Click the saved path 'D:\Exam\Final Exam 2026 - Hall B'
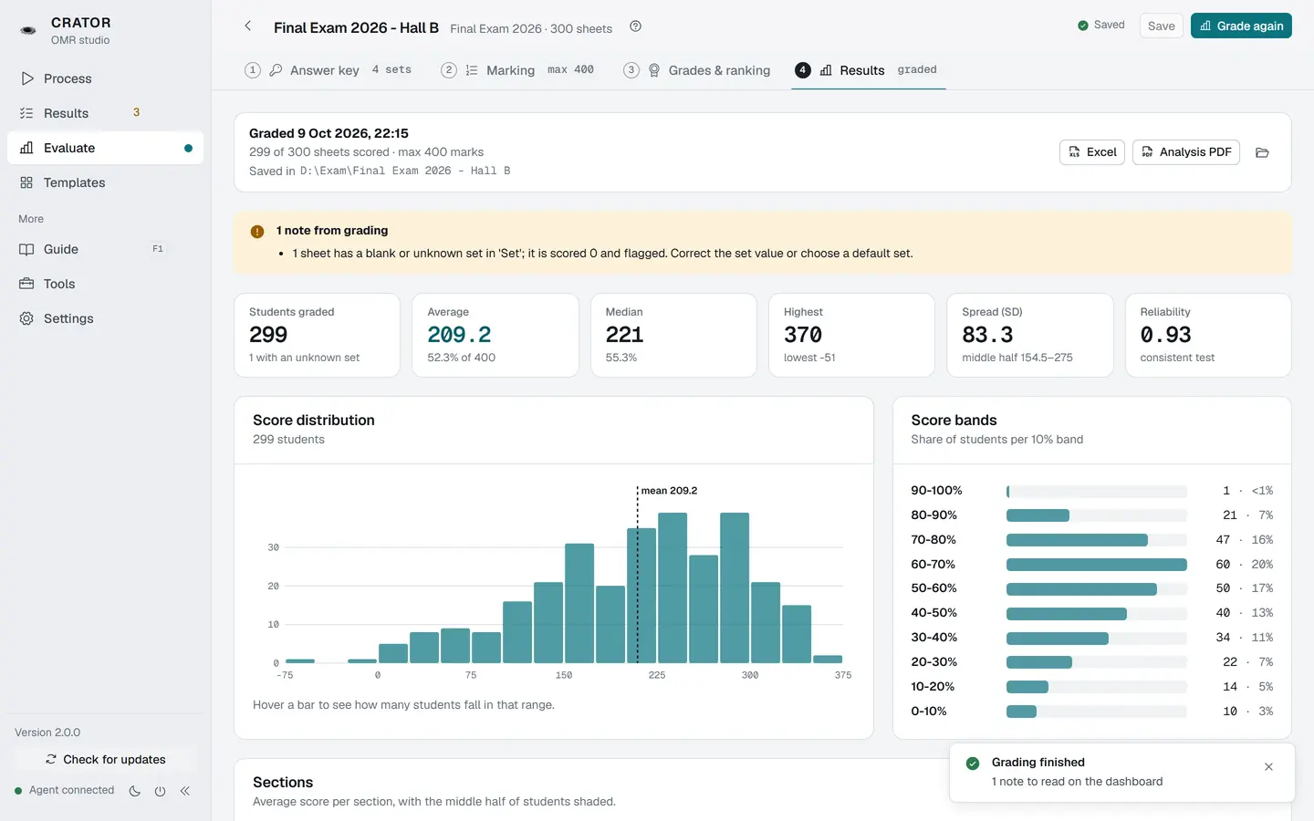Screen dimensions: 1314x821 click(x=405, y=171)
